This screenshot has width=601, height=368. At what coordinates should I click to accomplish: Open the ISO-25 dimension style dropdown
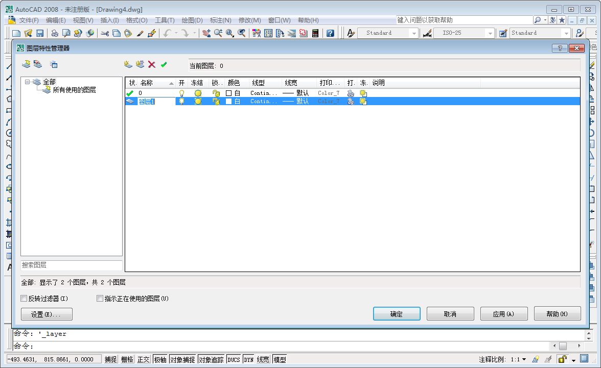pos(491,33)
